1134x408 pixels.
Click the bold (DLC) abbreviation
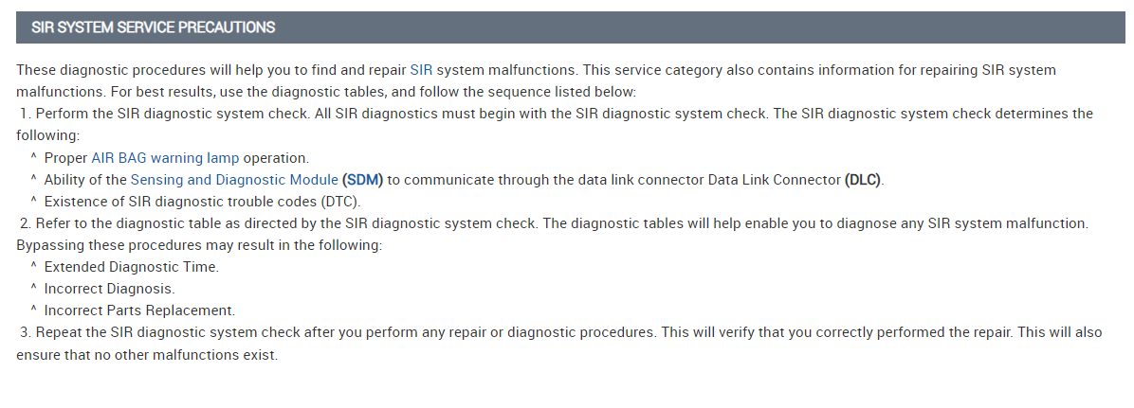pyautogui.click(x=863, y=180)
